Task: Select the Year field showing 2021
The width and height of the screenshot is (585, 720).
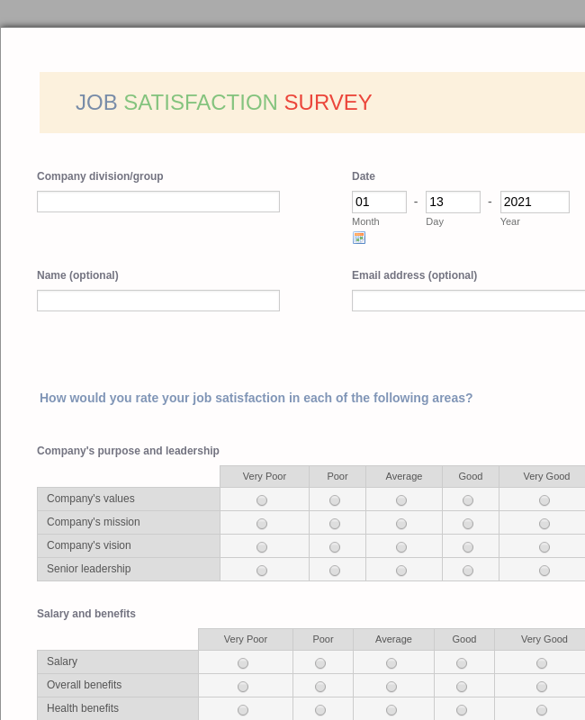Action: pyautogui.click(x=535, y=202)
